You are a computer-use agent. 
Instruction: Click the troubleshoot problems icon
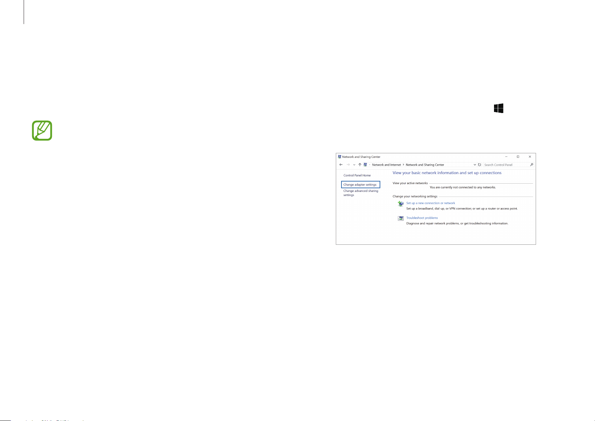pyautogui.click(x=401, y=219)
